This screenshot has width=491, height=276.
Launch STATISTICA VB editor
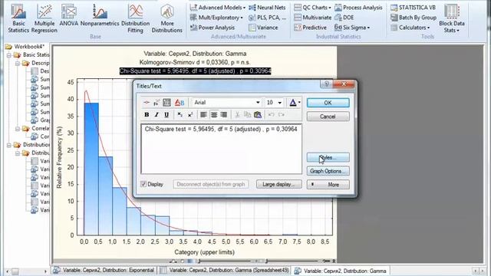pos(413,7)
